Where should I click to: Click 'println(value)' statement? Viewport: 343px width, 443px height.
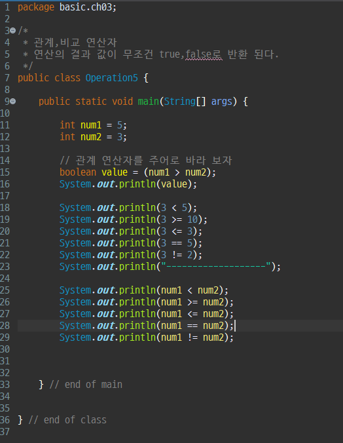[128, 184]
